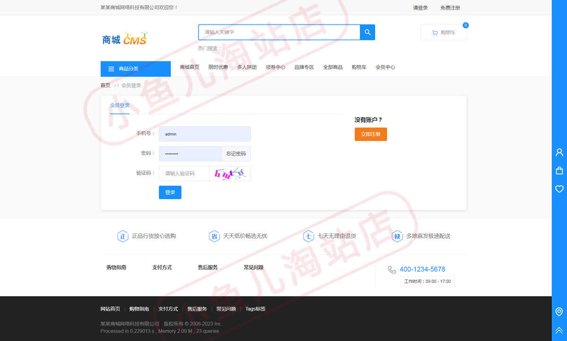Click the 没有账户？ text

coord(369,120)
